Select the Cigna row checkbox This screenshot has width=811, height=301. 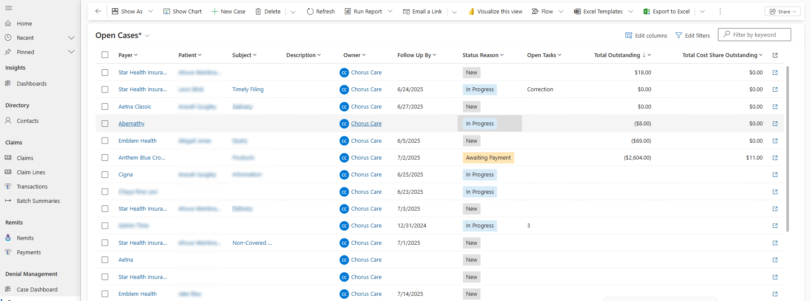pyautogui.click(x=105, y=175)
